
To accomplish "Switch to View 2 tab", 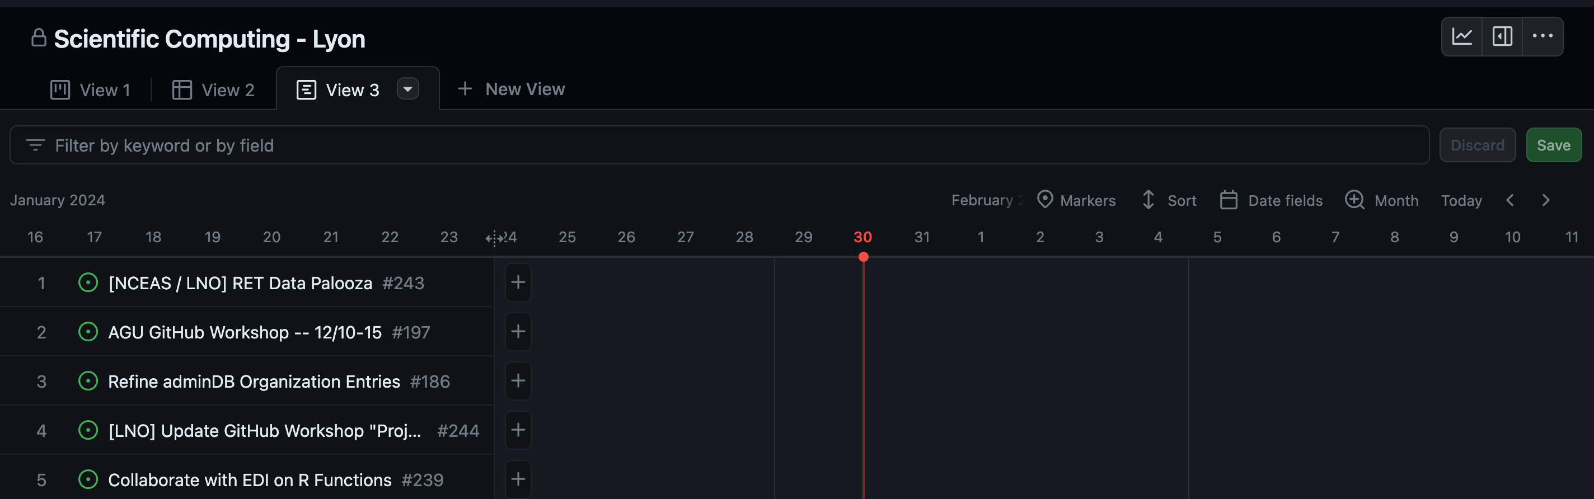I will 213,90.
